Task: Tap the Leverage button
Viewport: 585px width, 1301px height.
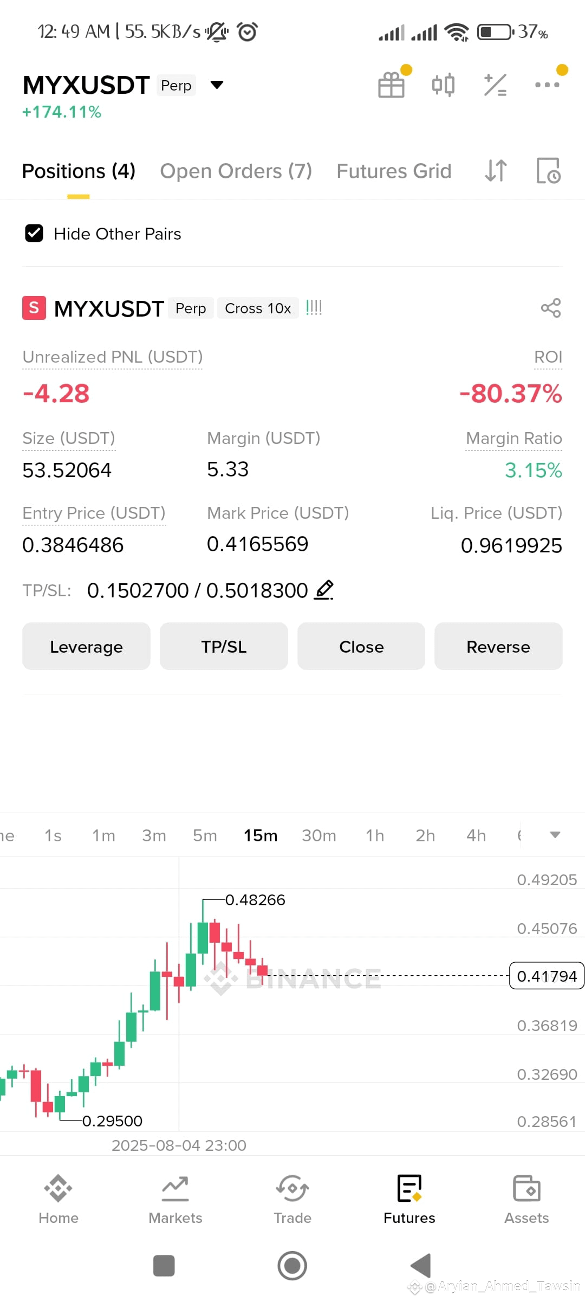Action: coord(86,646)
